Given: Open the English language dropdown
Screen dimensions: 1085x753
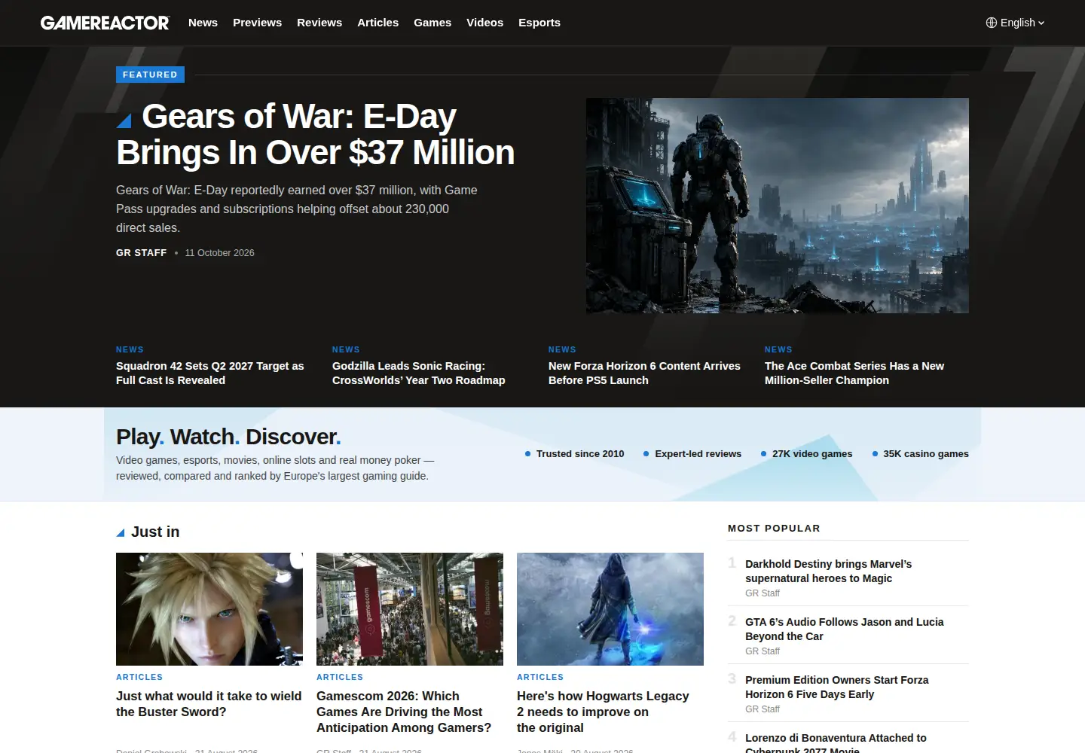Looking at the screenshot, I should (x=1016, y=23).
